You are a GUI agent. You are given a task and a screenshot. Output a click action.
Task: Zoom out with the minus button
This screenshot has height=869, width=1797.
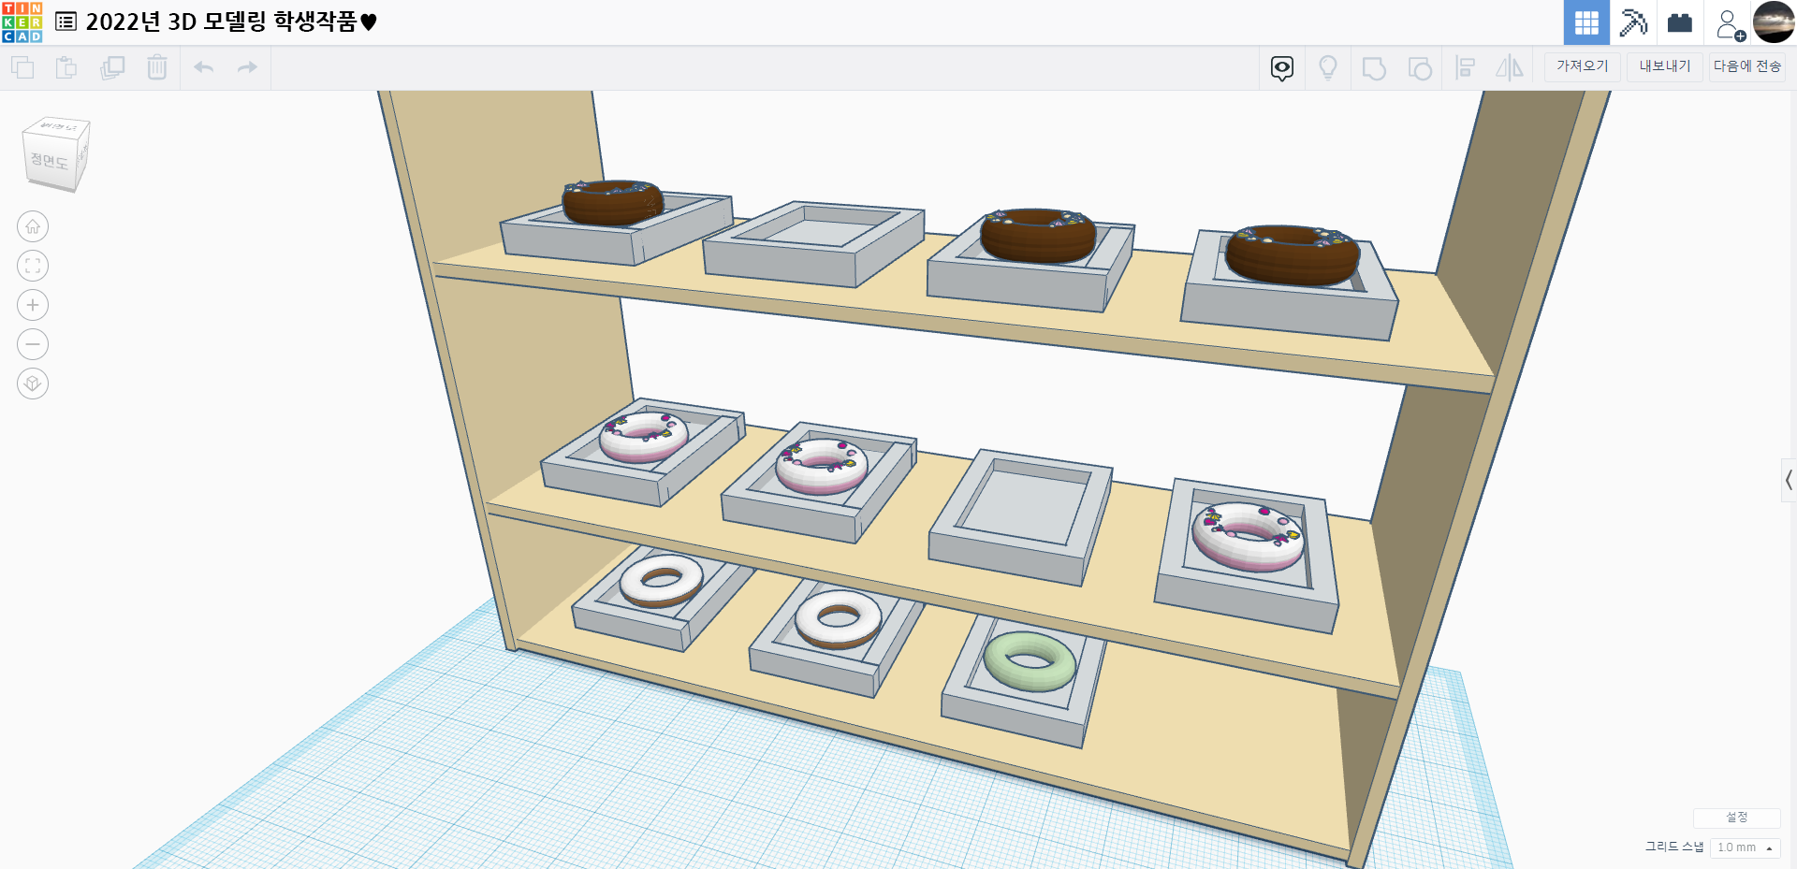pyautogui.click(x=33, y=344)
